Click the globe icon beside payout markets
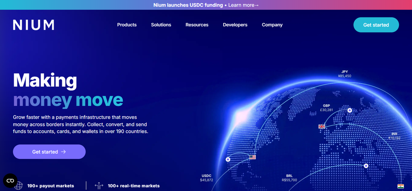 pos(19,186)
